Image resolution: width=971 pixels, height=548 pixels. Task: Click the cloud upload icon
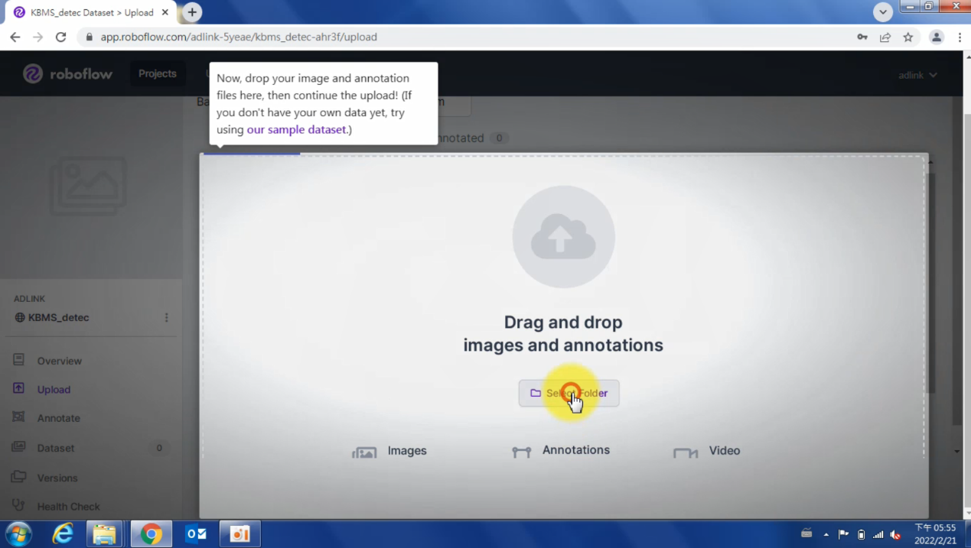tap(563, 238)
